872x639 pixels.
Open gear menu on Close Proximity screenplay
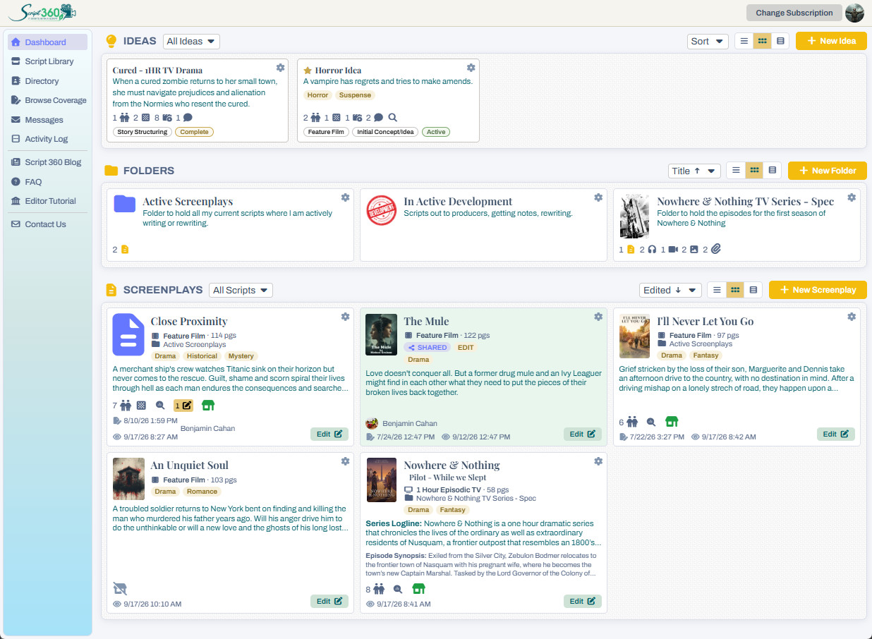coord(345,317)
